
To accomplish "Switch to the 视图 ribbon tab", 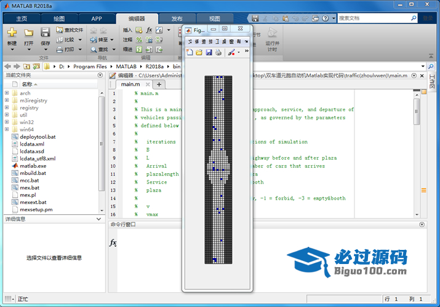I will point(215,19).
